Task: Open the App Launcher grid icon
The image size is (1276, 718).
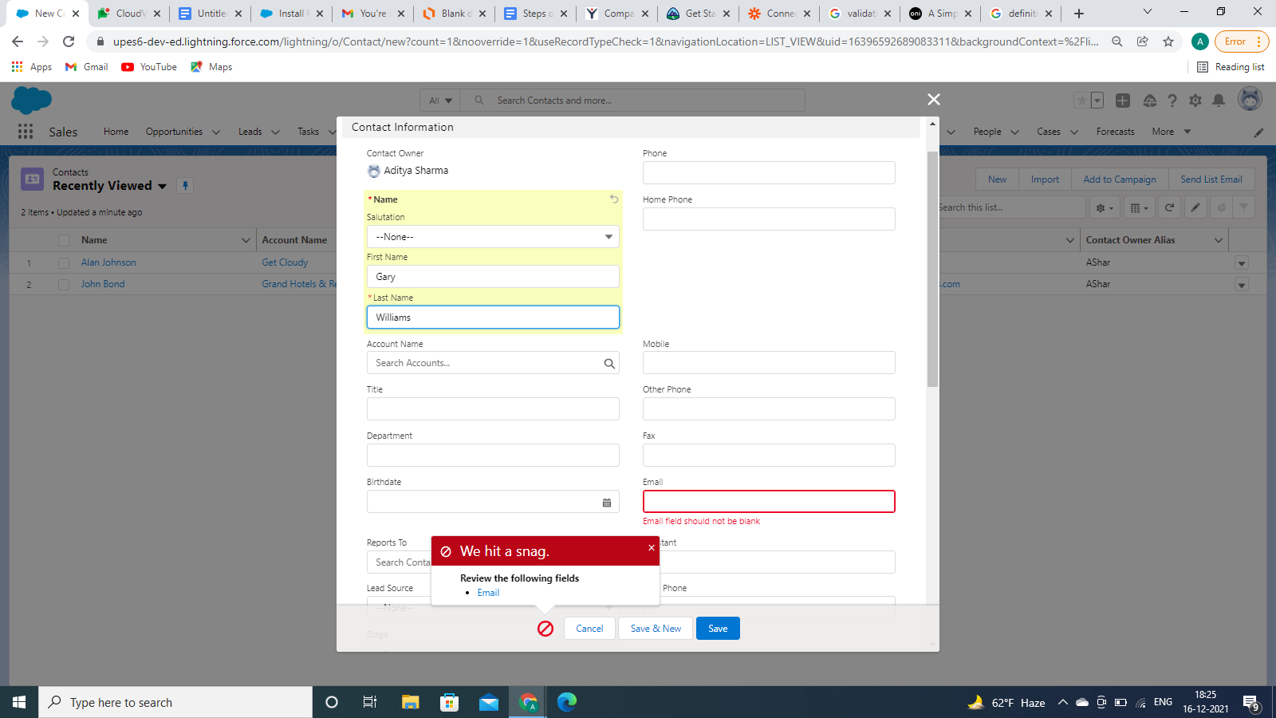Action: coord(26,132)
